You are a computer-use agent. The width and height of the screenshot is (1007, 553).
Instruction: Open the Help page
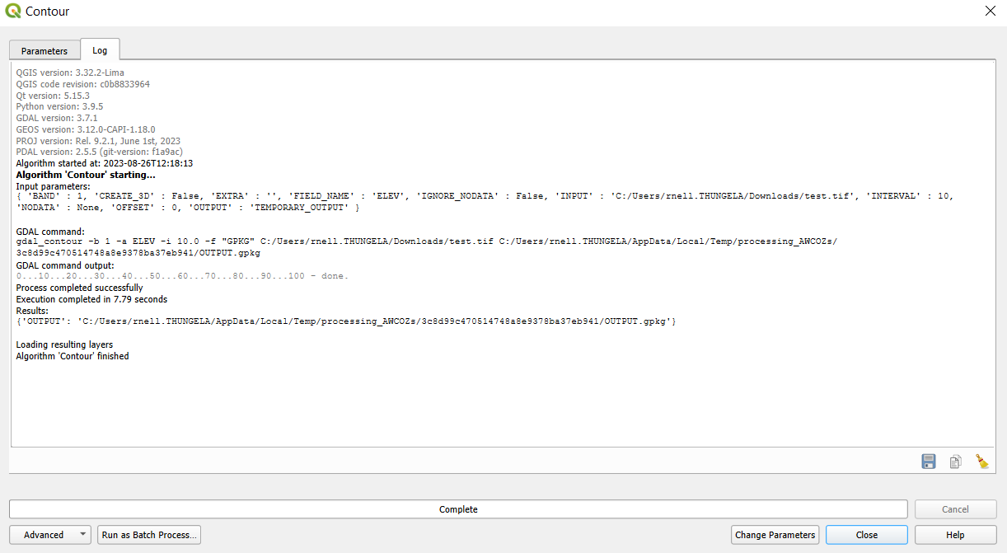(954, 534)
